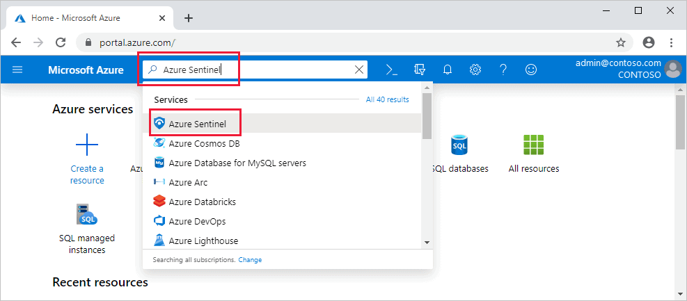This screenshot has height=301, width=687.
Task: Open All resources grid icon
Action: click(x=533, y=145)
